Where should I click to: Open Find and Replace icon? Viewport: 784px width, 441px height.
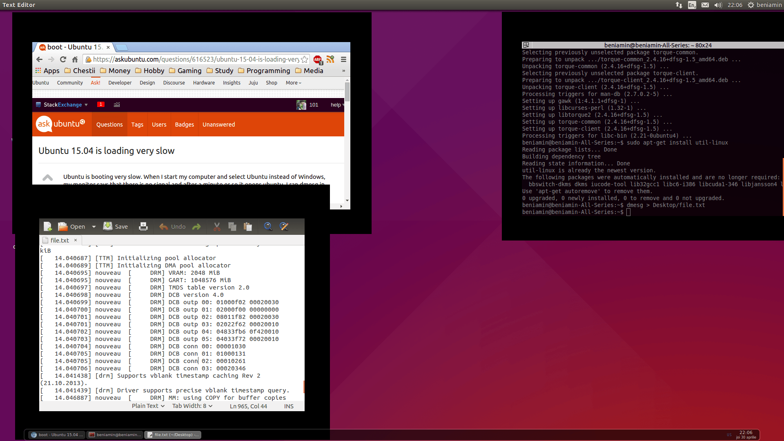tap(284, 227)
